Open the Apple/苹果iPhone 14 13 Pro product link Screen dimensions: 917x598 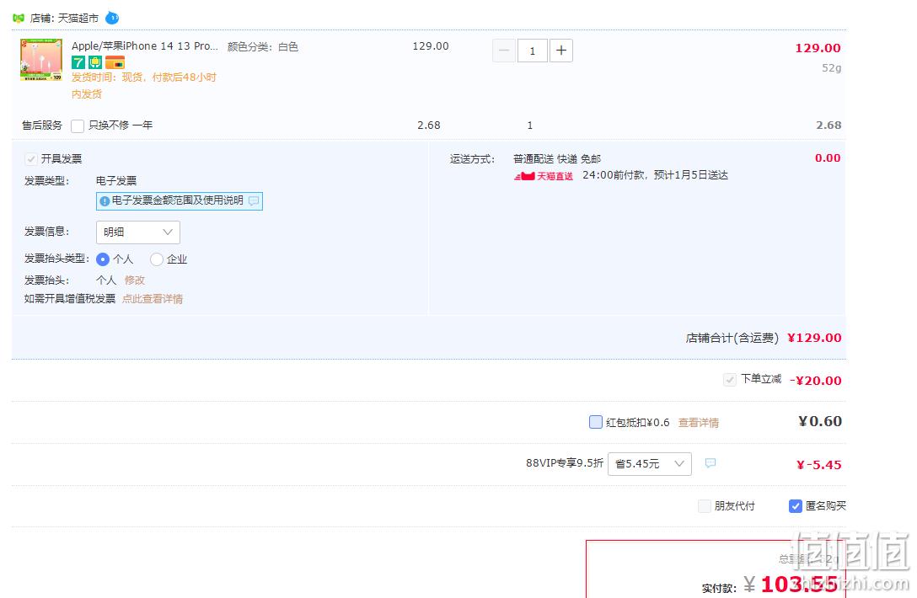point(144,46)
